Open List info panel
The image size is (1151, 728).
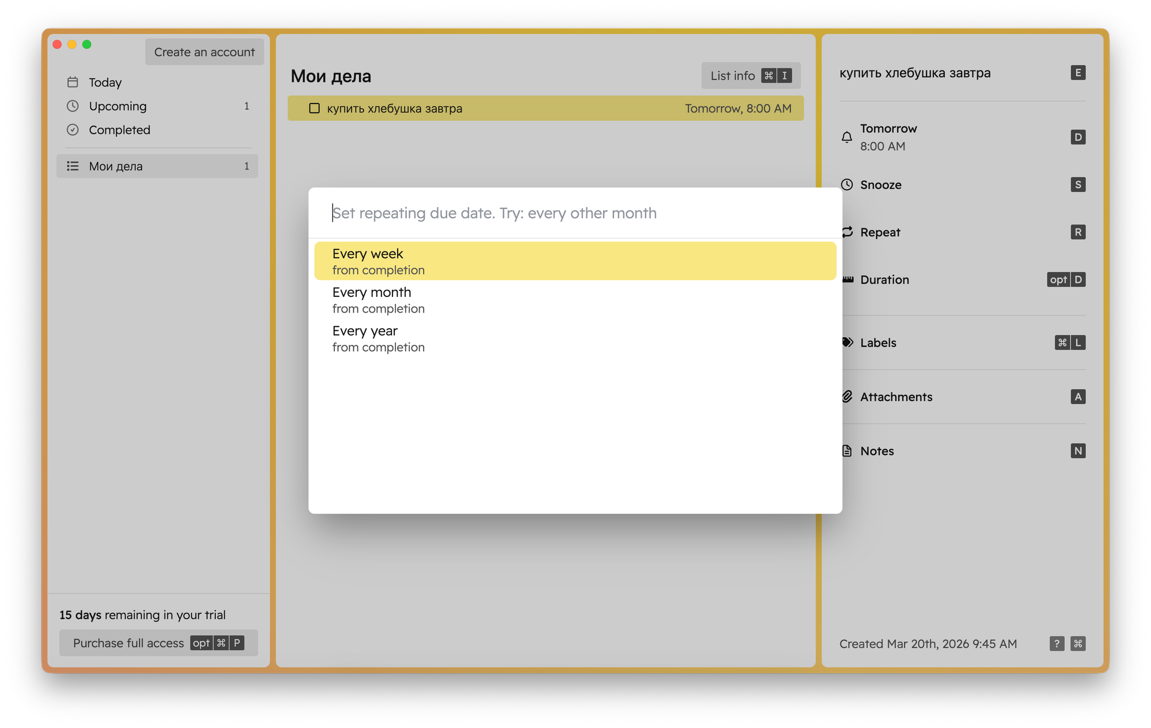pos(750,75)
